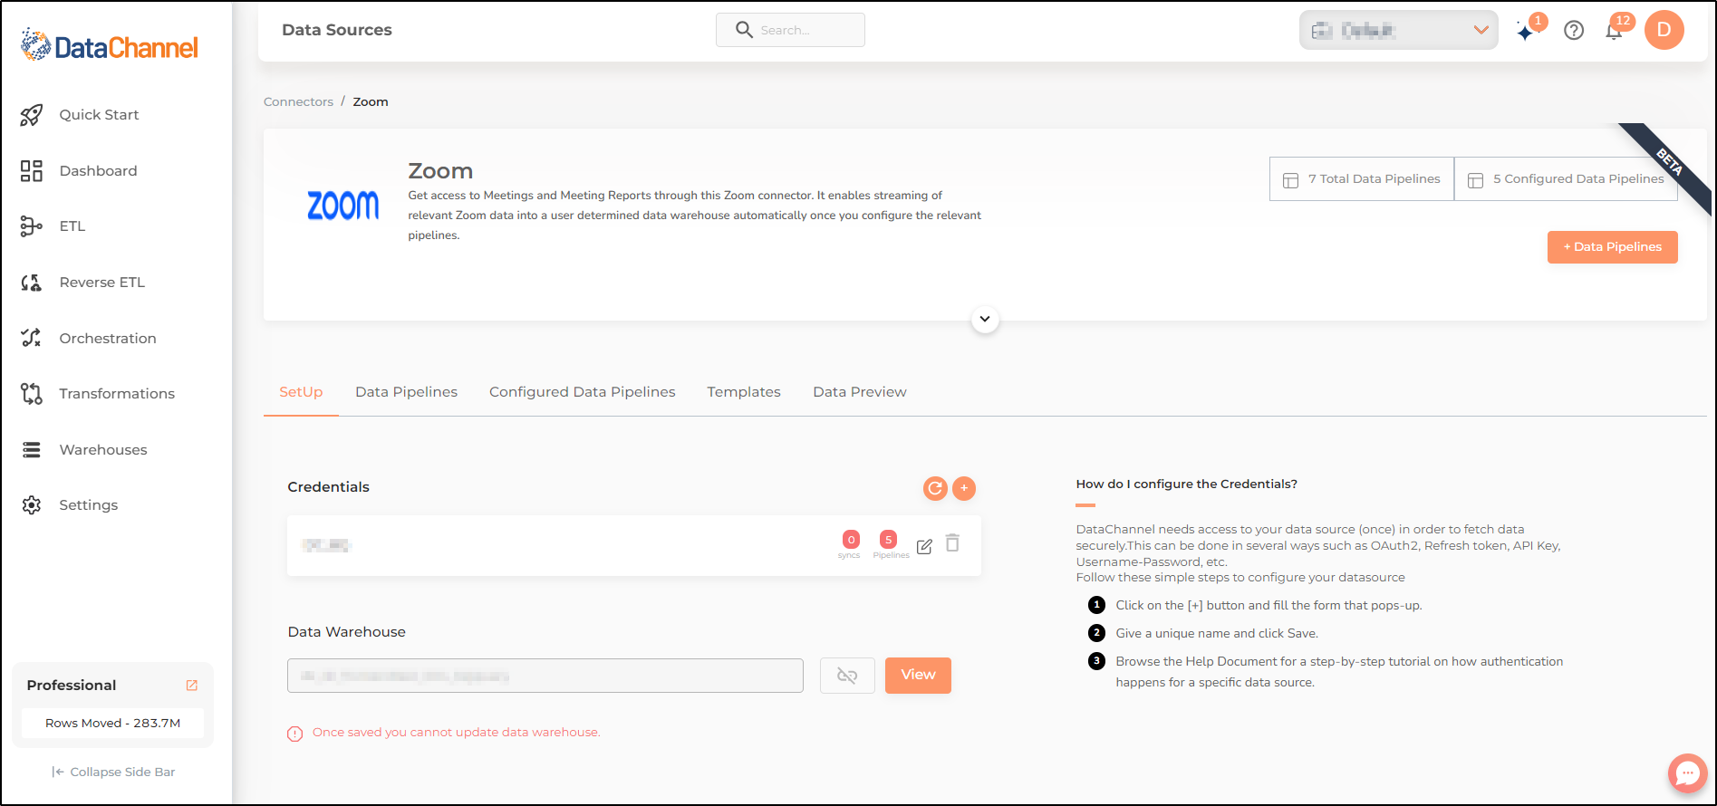Click the blurred credential name

(x=326, y=545)
